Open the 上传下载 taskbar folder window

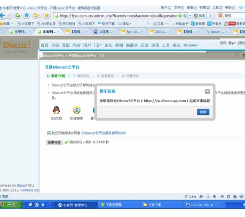[162, 205]
